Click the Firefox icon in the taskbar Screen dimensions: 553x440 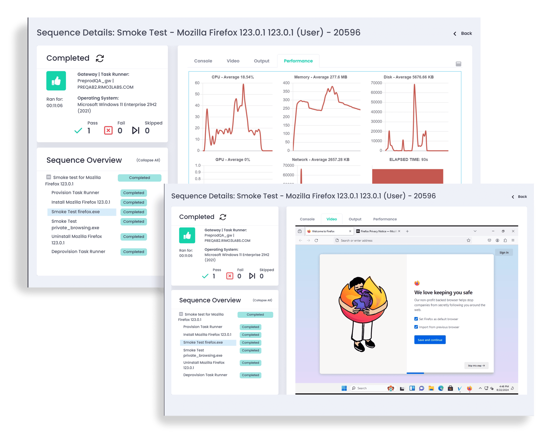469,388
